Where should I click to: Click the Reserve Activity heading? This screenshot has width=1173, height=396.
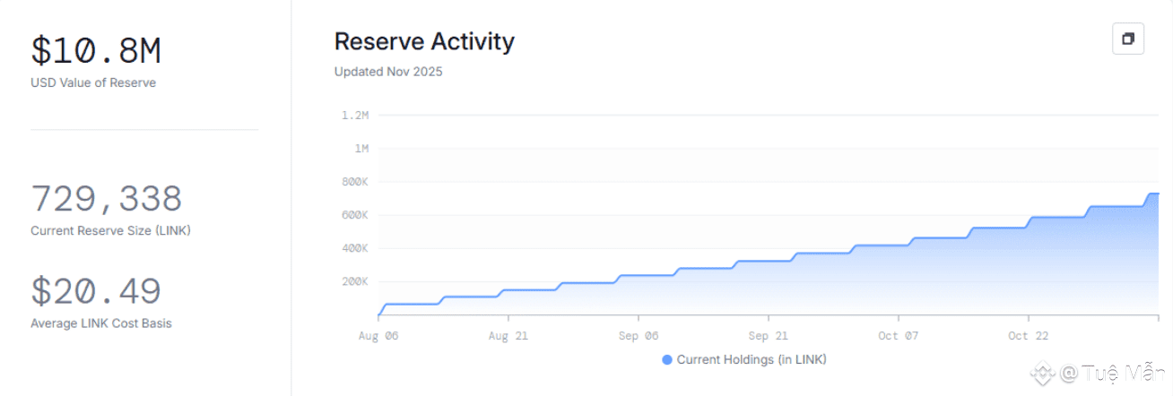[424, 41]
